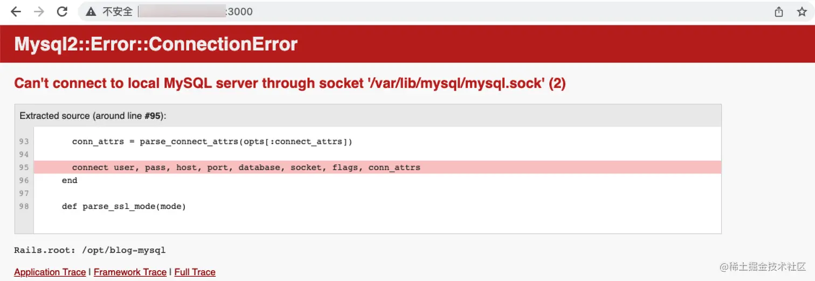Click the 不安全 security label

point(118,11)
